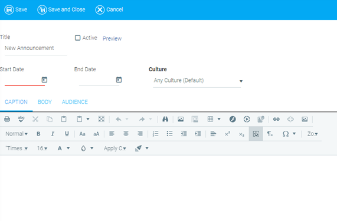Click Save and Close
The height and width of the screenshot is (221, 337).
[x=61, y=9]
